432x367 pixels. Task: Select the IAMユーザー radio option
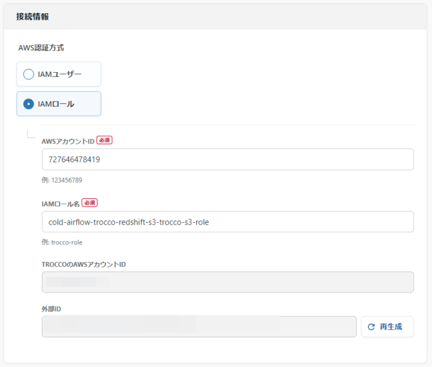59,74
